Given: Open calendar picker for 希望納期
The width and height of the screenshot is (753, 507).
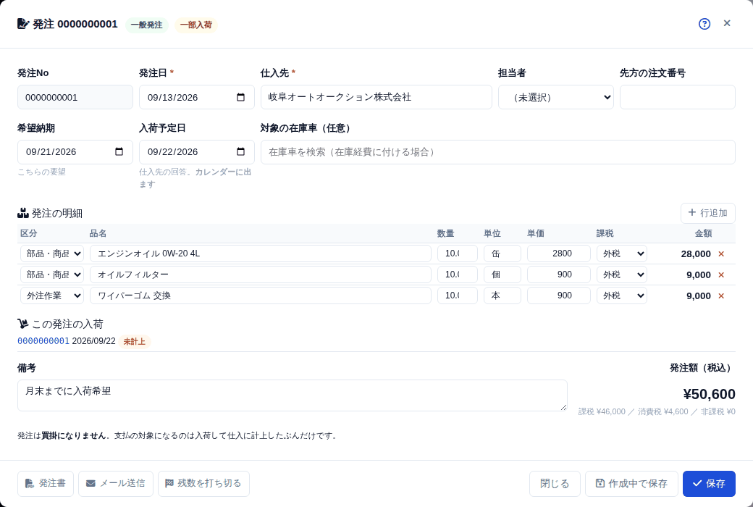Looking at the screenshot, I should [119, 152].
